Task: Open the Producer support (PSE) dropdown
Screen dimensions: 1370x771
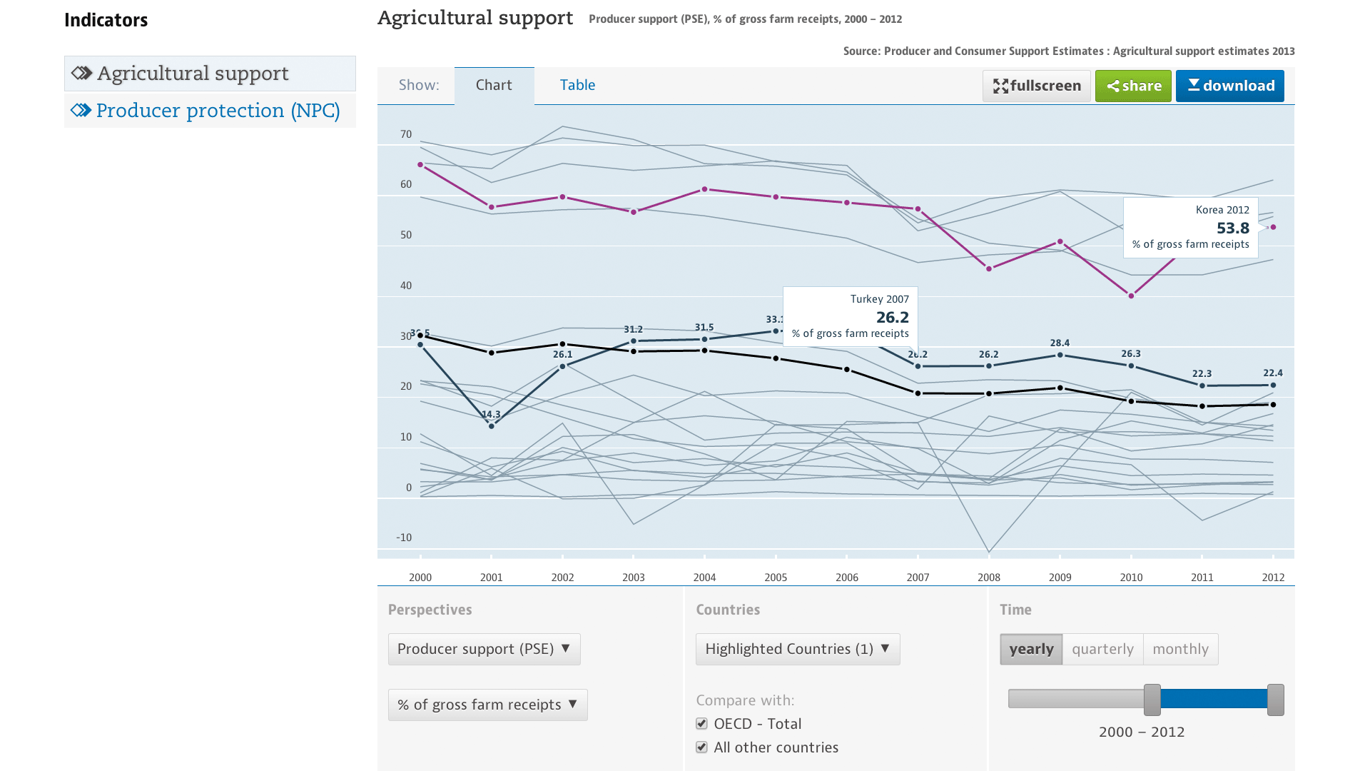Action: click(484, 649)
